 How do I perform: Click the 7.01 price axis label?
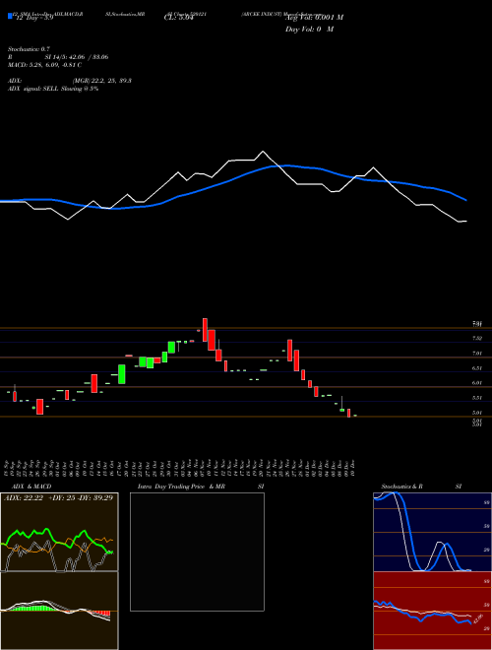[476, 354]
